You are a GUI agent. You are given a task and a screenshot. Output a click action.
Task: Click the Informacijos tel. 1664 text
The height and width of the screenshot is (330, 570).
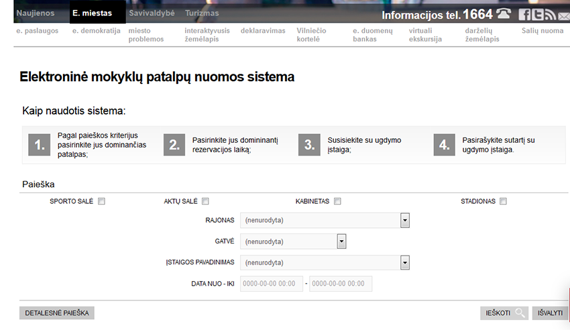437,15
